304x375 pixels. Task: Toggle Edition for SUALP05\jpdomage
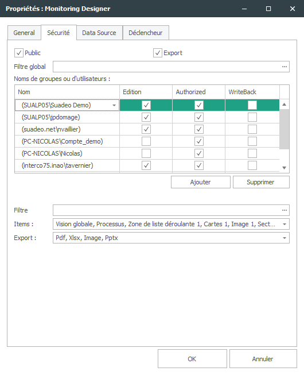[x=146, y=117]
